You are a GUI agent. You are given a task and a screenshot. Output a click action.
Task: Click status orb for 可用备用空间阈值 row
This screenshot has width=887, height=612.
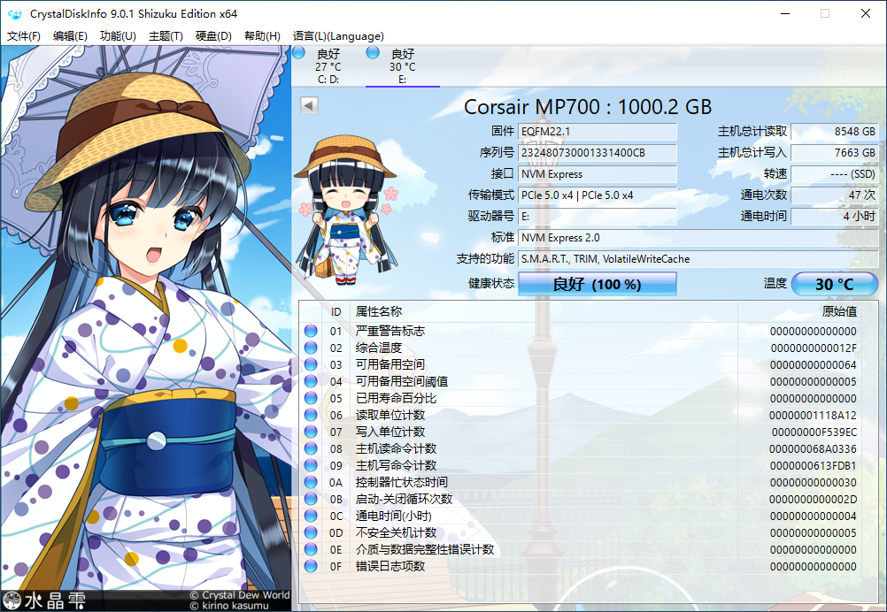coord(311,381)
